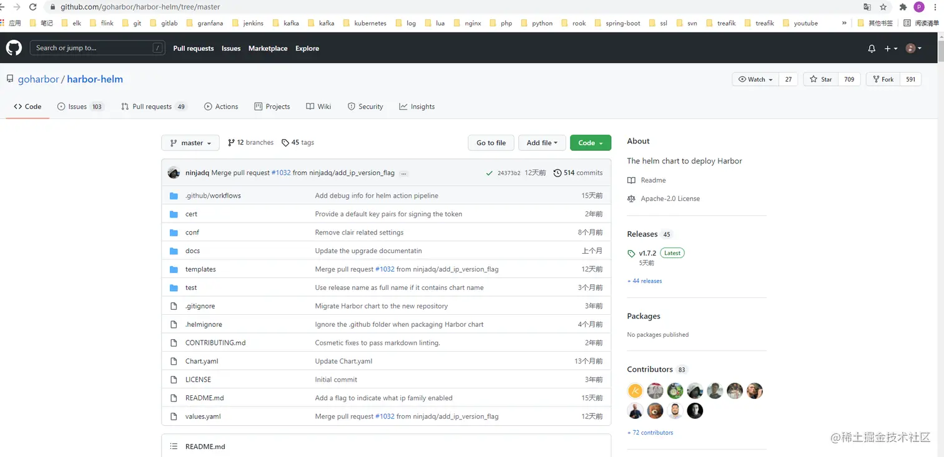This screenshot has height=457, width=944.
Task: Fork the repository
Action: click(883, 79)
